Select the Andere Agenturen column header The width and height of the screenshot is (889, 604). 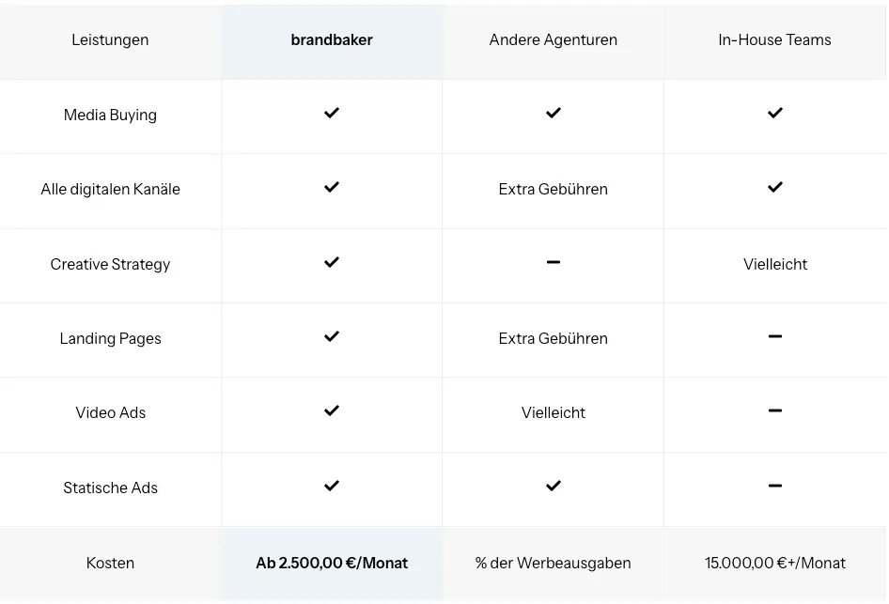(554, 39)
